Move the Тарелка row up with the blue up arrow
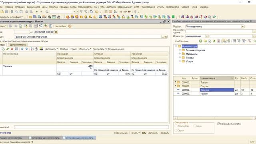 click(x=22, y=49)
